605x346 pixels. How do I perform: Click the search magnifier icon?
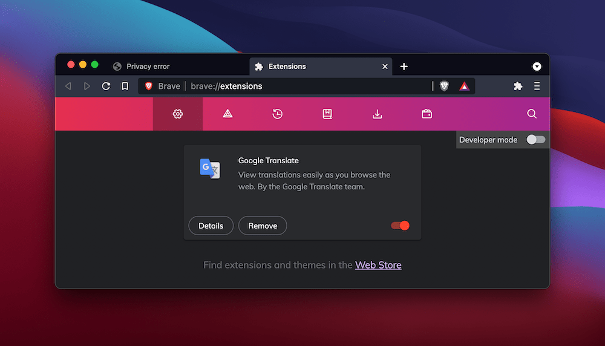[532, 114]
